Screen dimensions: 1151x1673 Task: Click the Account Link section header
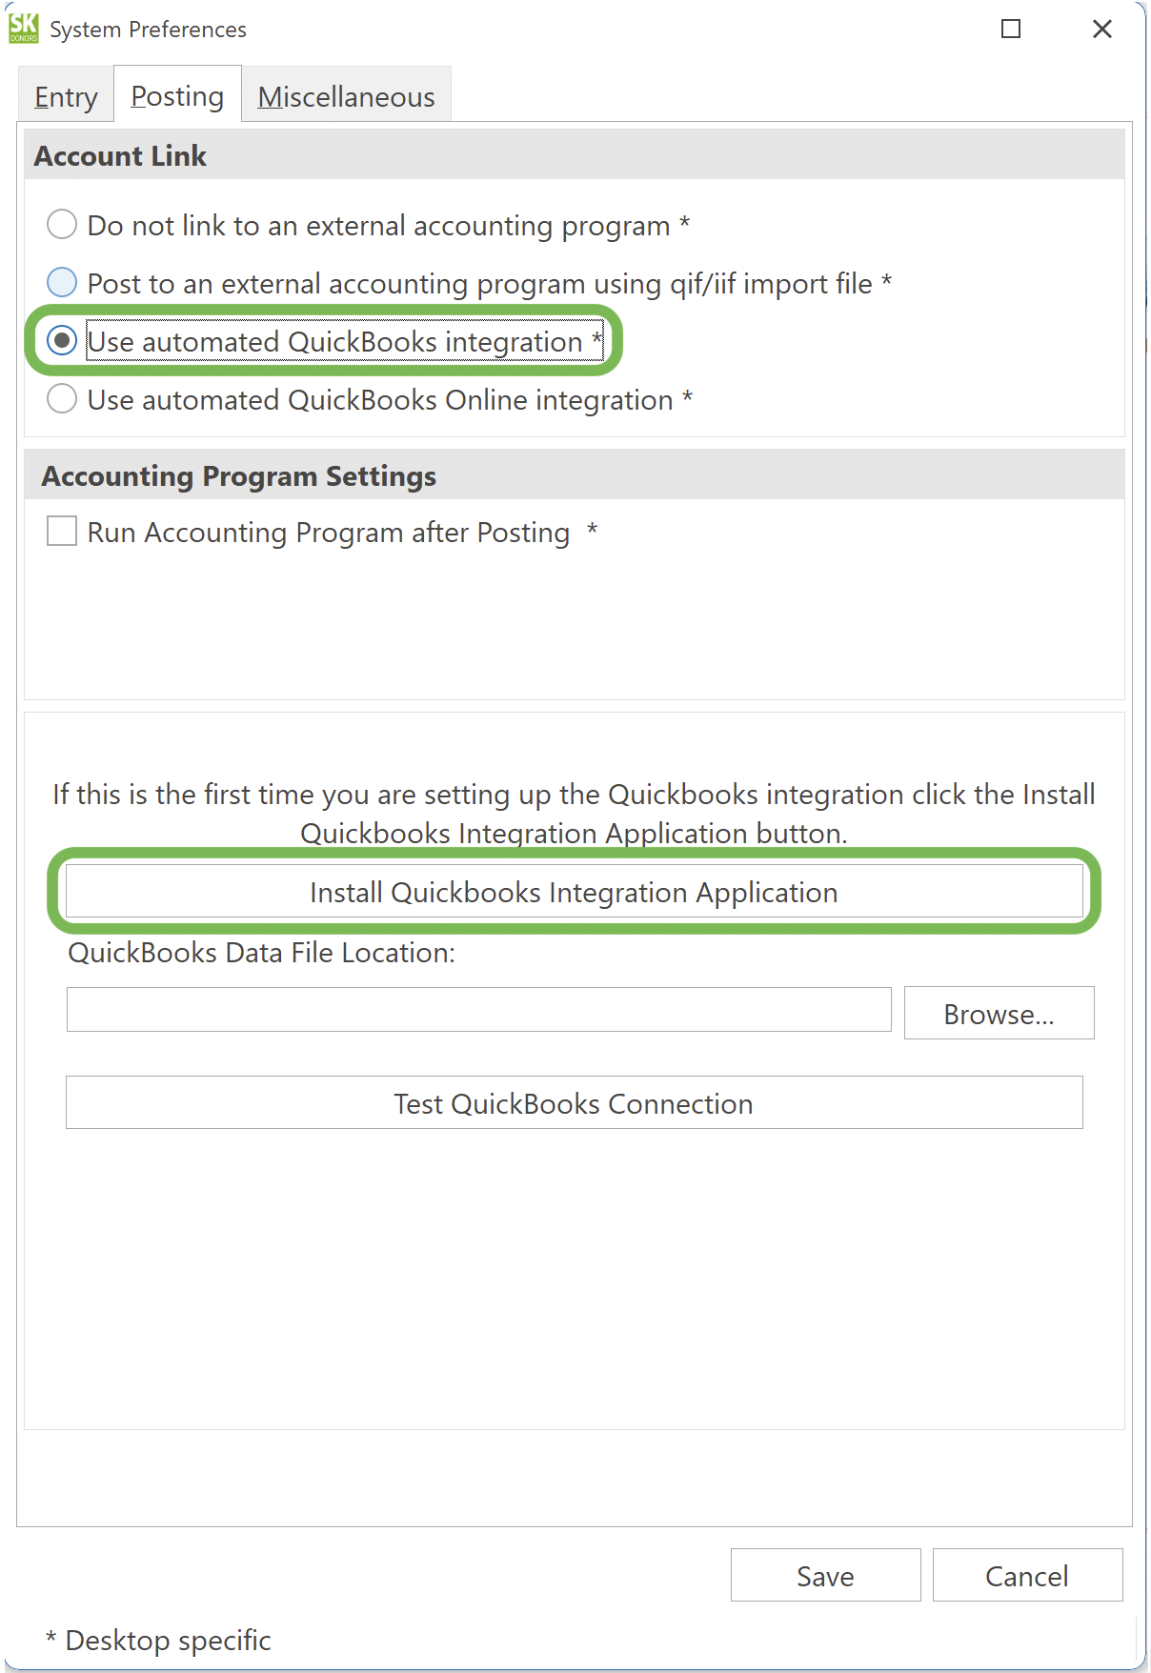(x=120, y=155)
